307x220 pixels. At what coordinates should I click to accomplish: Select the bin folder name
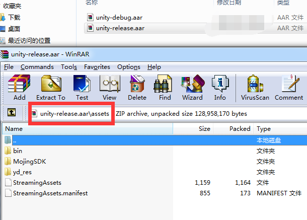(x=18, y=151)
